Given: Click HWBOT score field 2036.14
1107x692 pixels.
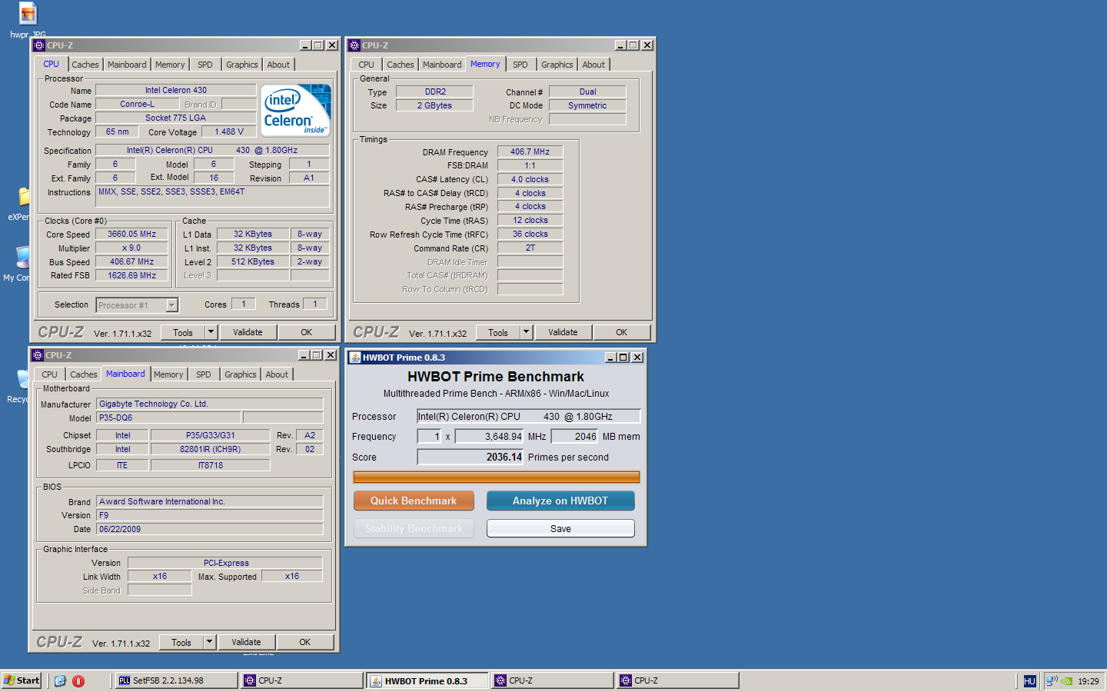Looking at the screenshot, I should (470, 457).
